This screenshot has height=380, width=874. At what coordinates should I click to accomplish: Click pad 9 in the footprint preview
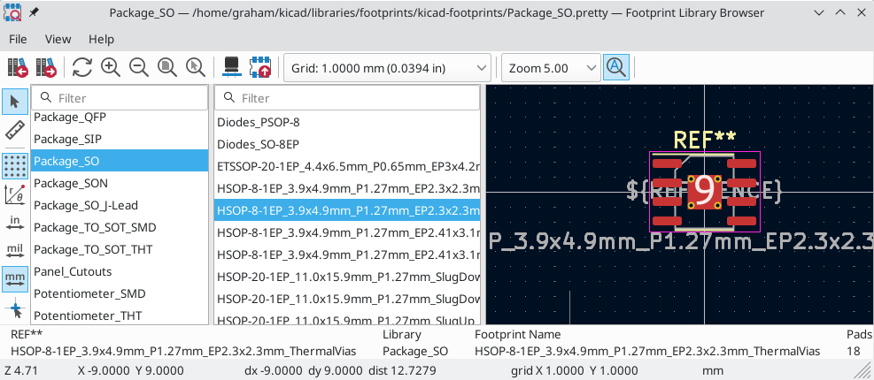click(705, 192)
